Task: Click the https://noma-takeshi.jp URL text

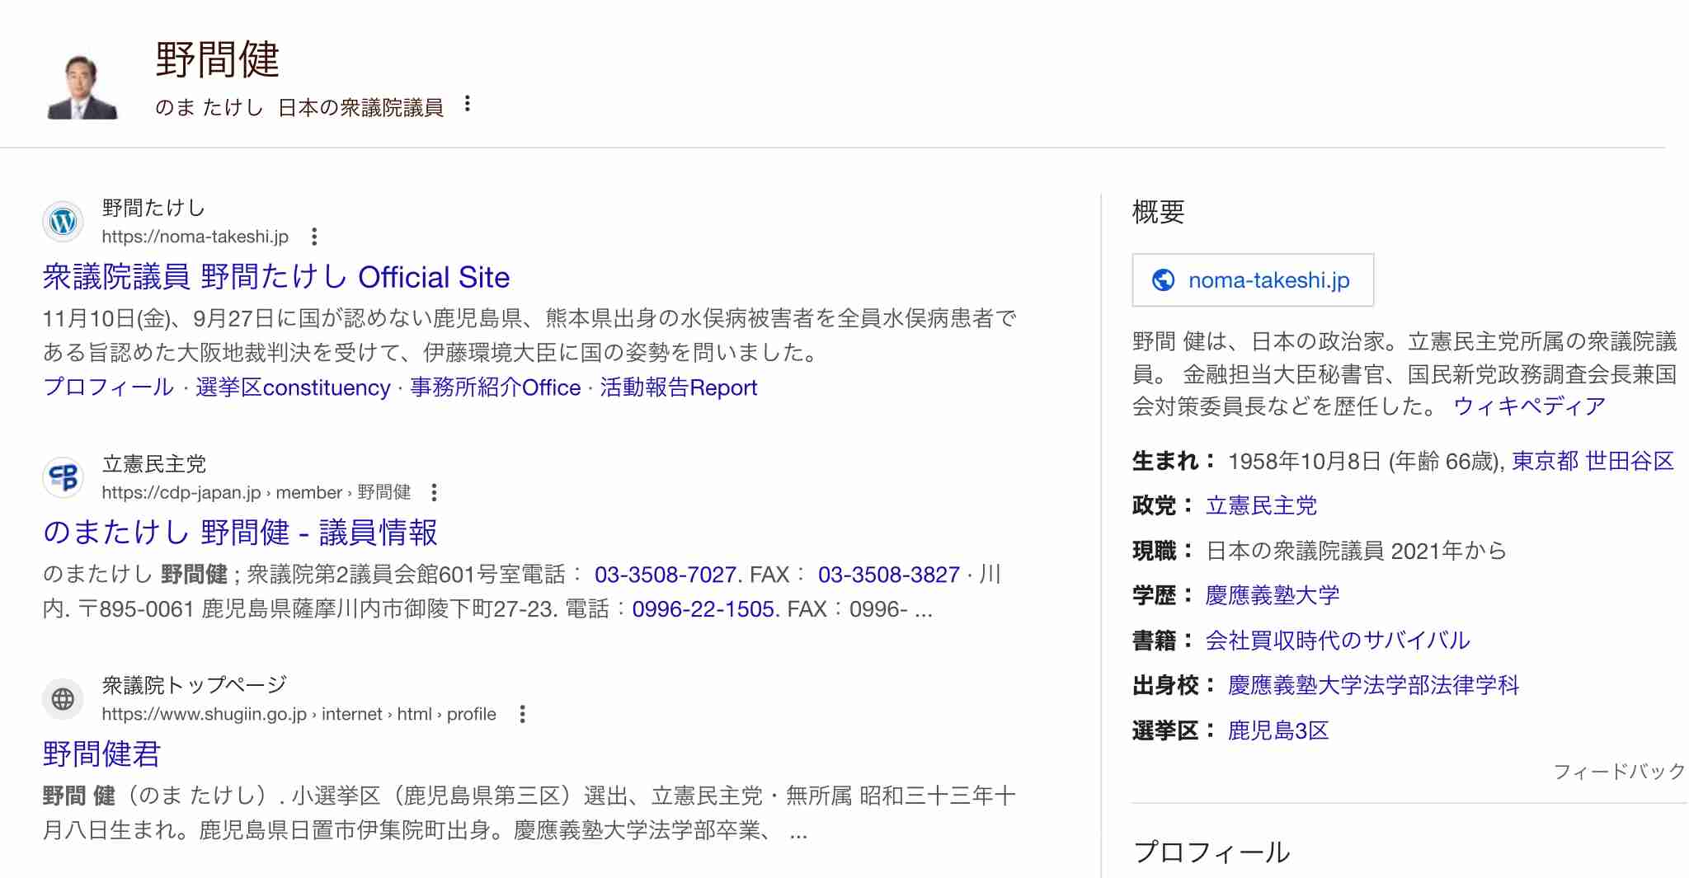Action: 195,237
